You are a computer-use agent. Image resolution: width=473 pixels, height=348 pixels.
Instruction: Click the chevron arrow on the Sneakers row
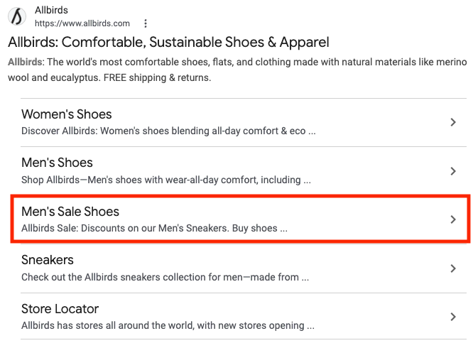click(453, 268)
